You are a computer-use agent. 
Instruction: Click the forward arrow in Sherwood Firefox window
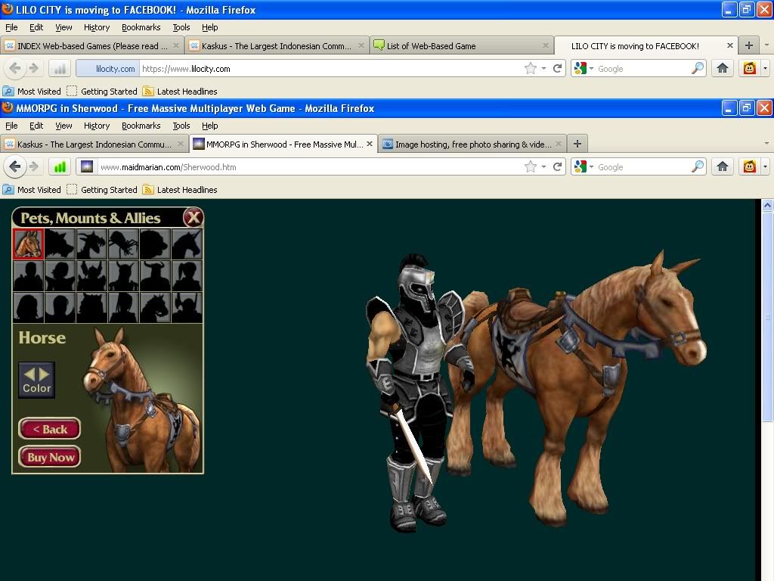click(33, 166)
